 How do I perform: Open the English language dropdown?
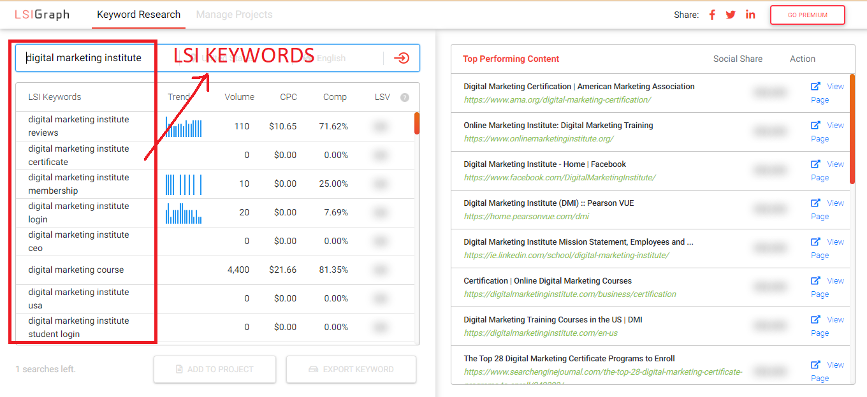click(331, 58)
